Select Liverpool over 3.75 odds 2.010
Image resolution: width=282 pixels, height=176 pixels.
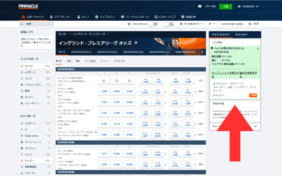[x=175, y=164]
